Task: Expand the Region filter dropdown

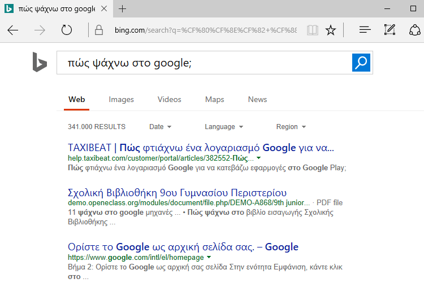Action: point(291,127)
